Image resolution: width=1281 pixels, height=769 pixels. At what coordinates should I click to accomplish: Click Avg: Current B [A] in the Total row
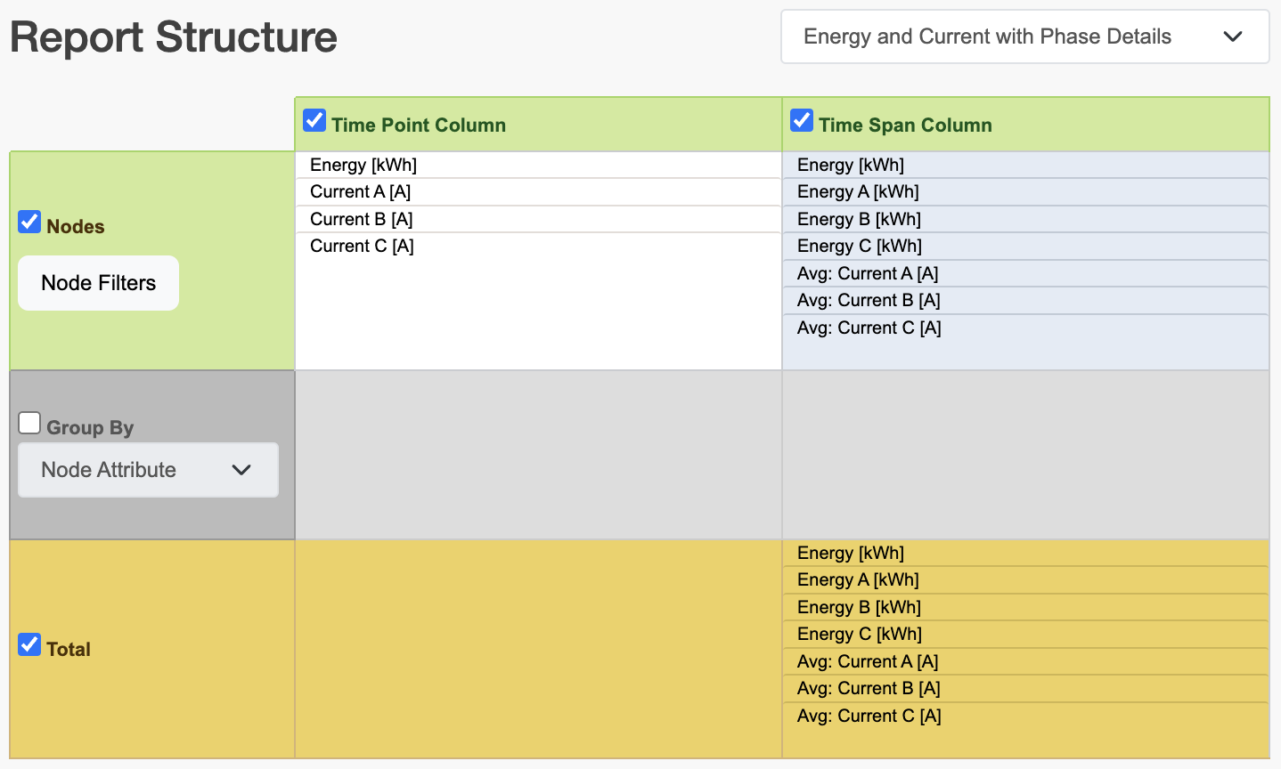tap(869, 688)
